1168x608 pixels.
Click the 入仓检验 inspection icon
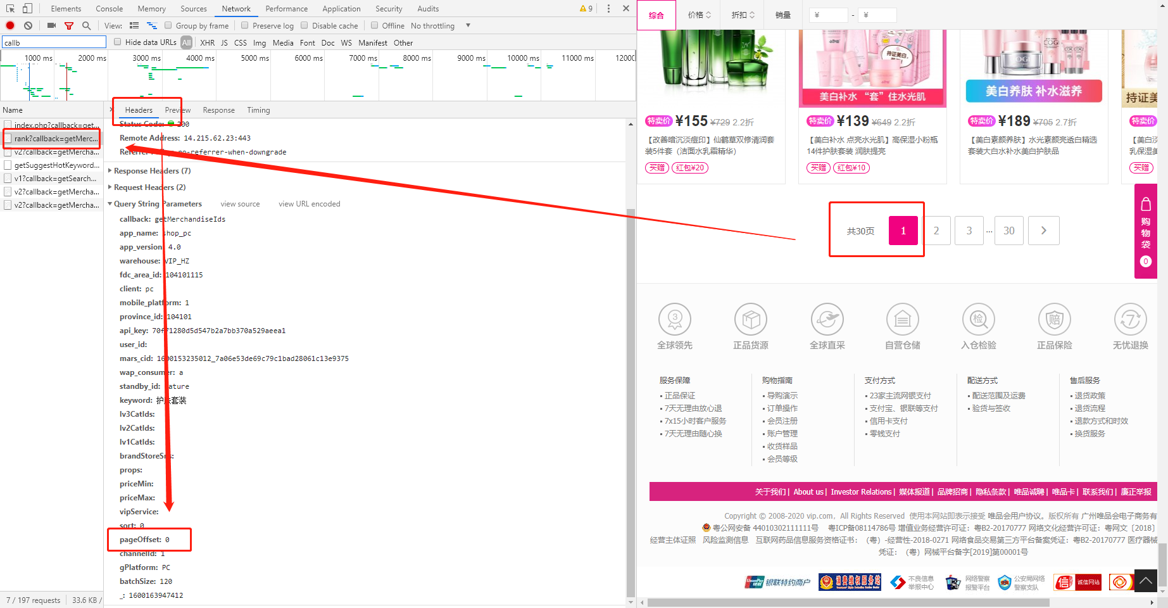pyautogui.click(x=979, y=319)
